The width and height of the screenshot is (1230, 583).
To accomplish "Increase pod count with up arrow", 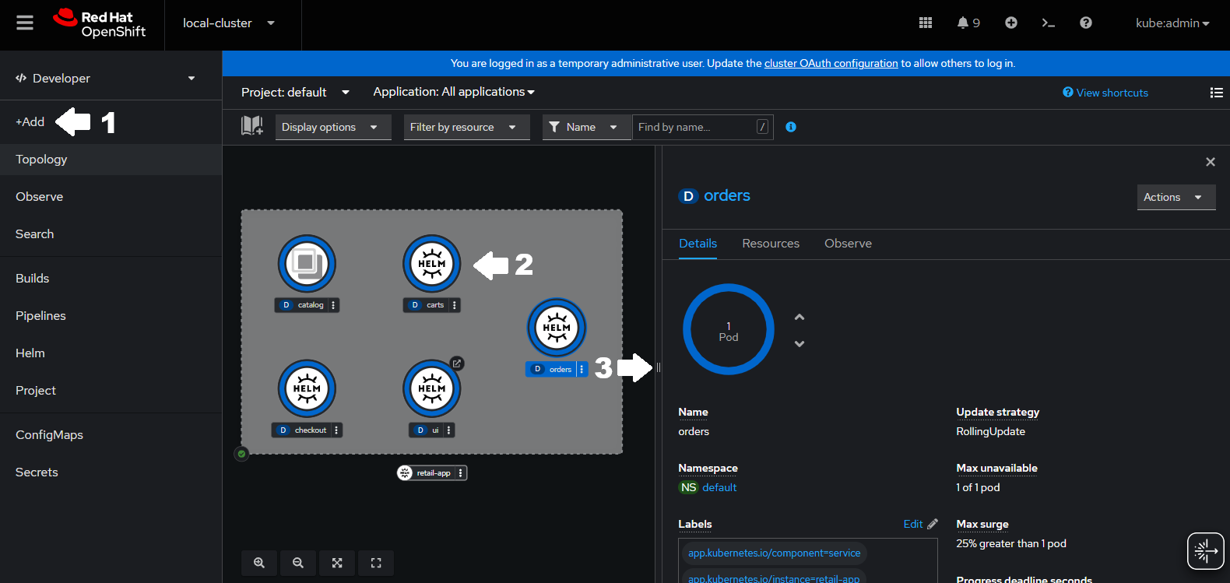I will point(799,318).
